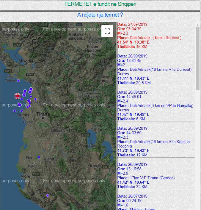Toggle fullscreen view of the map
The width and height of the screenshot is (201, 210).
107,31
